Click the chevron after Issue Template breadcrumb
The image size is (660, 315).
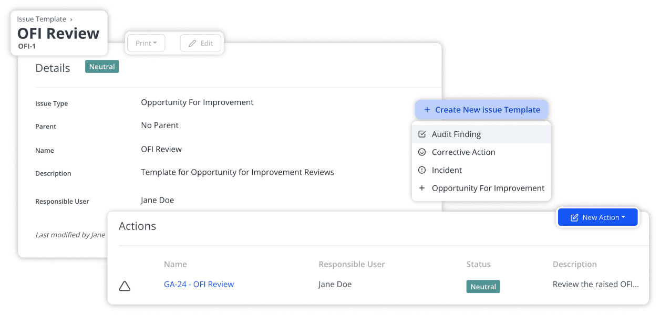coord(71,19)
